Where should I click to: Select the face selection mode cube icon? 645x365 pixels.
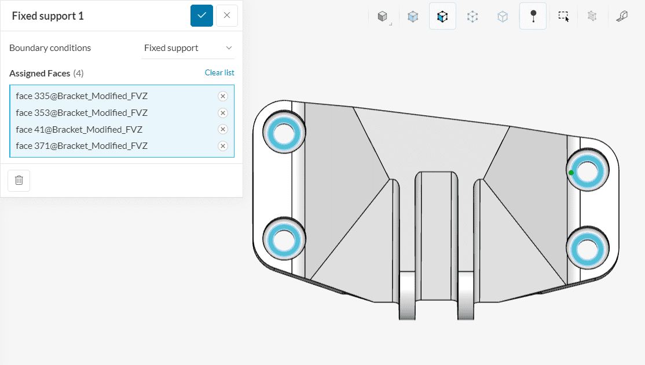413,17
